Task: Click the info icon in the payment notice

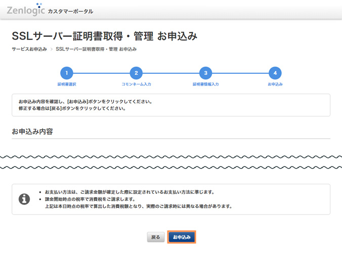Action: coord(24,199)
